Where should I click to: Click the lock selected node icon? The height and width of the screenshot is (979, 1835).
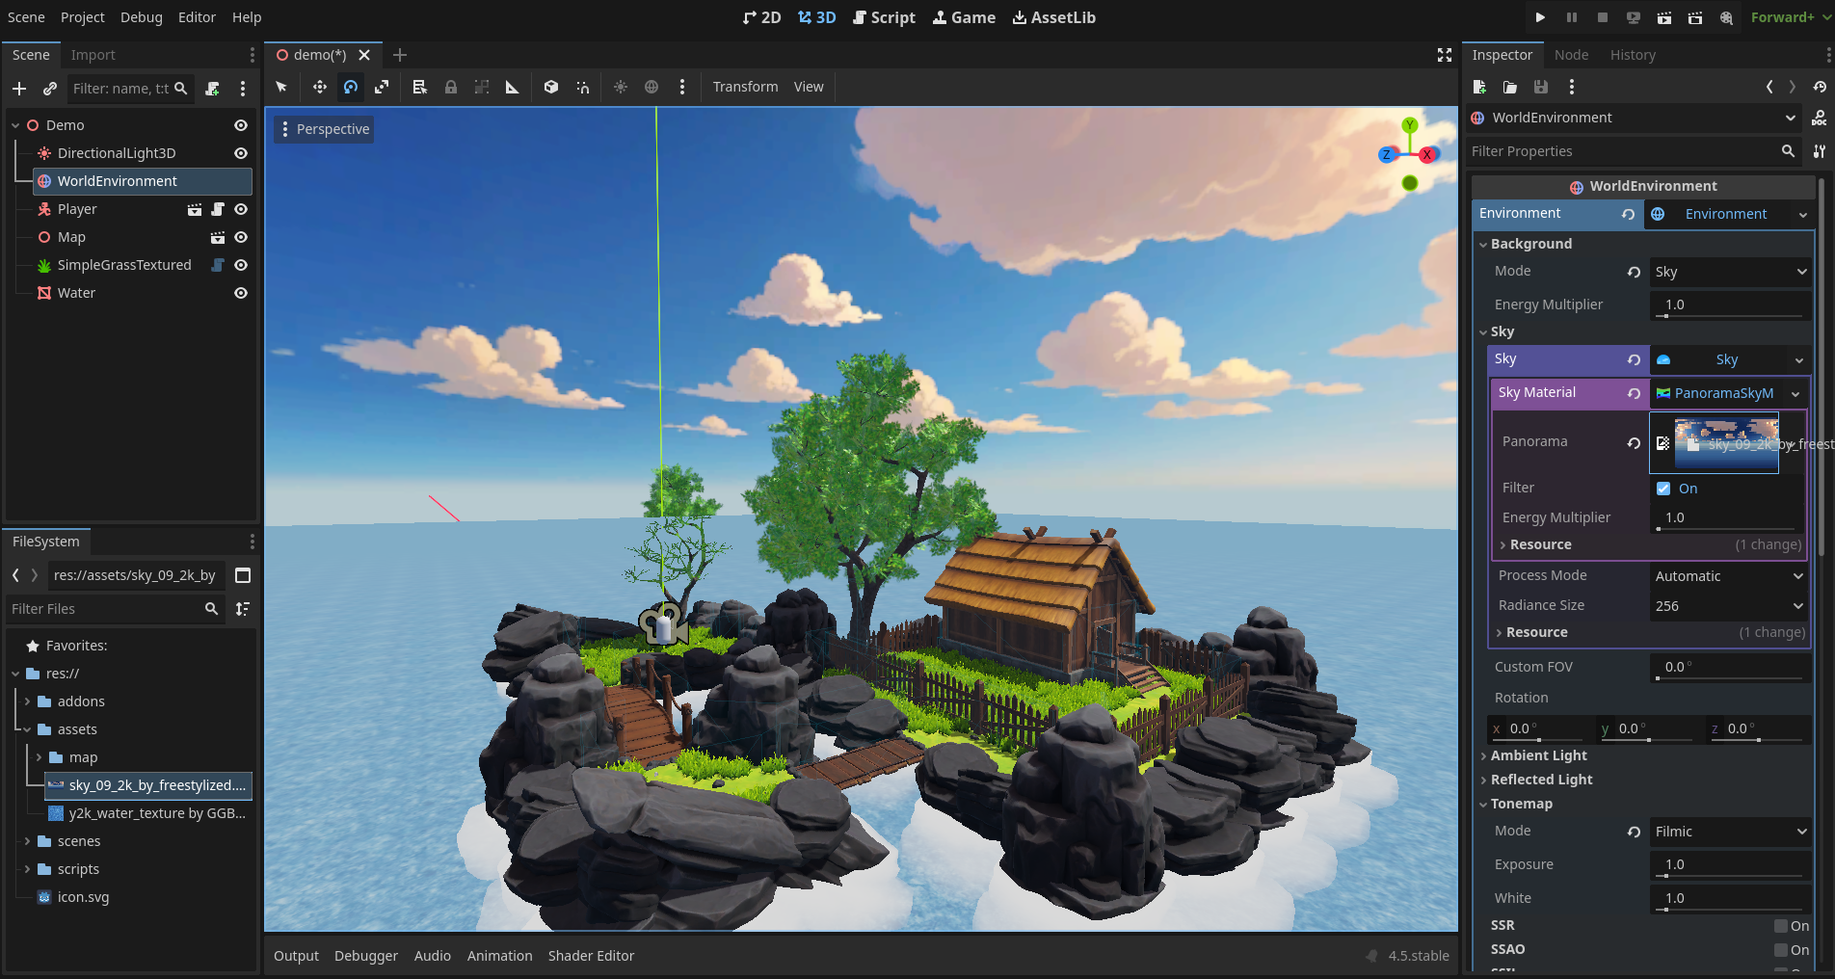coord(450,87)
